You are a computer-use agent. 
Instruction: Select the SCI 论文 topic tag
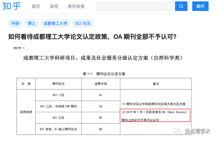tap(83, 23)
